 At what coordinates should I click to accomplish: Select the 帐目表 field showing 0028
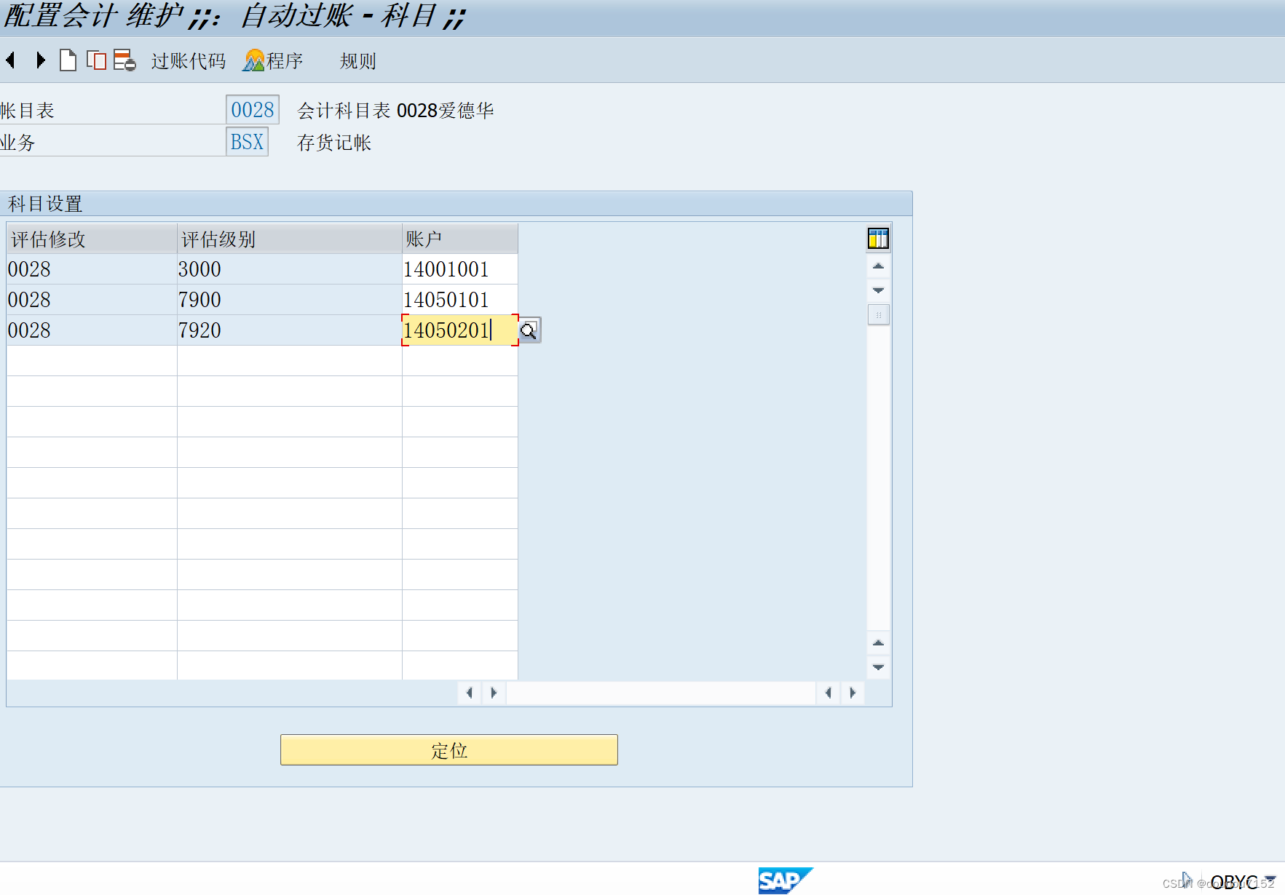[253, 109]
